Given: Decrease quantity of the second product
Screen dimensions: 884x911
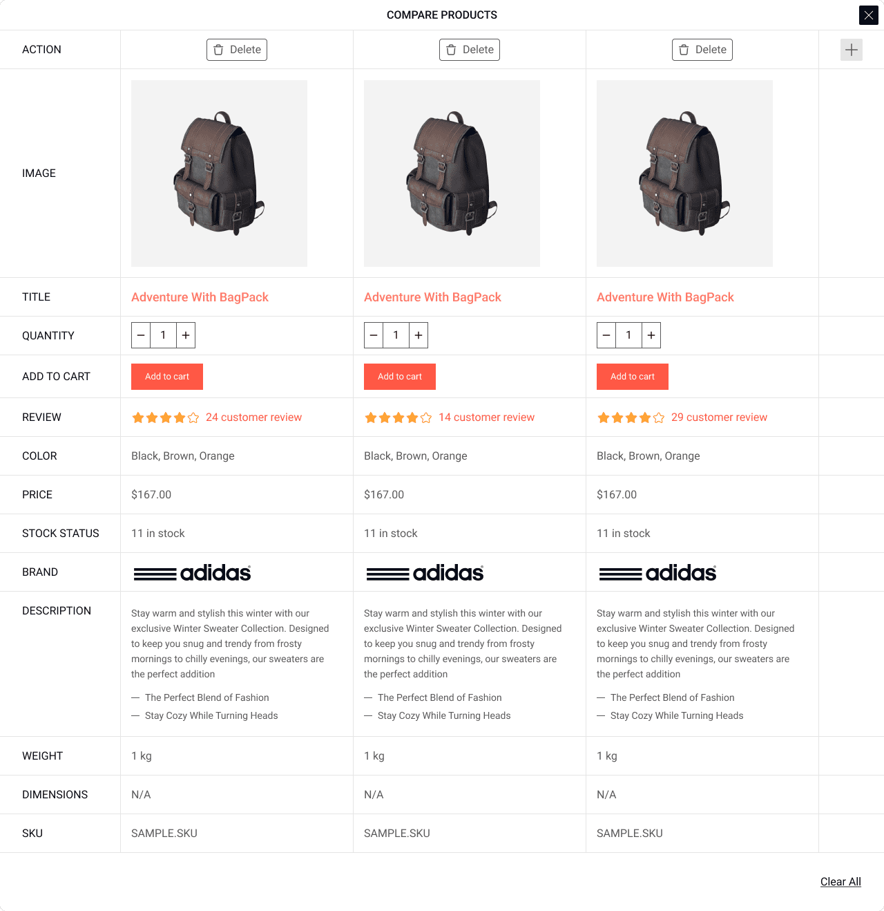Looking at the screenshot, I should [x=374, y=335].
